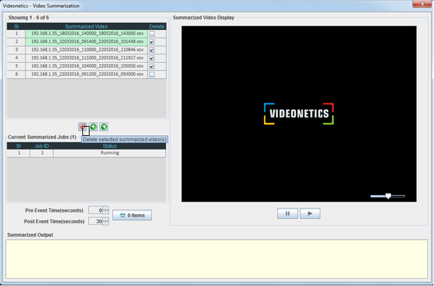This screenshot has height=286, width=434.
Task: Click the Summarized Video column header
Action: 86,27
